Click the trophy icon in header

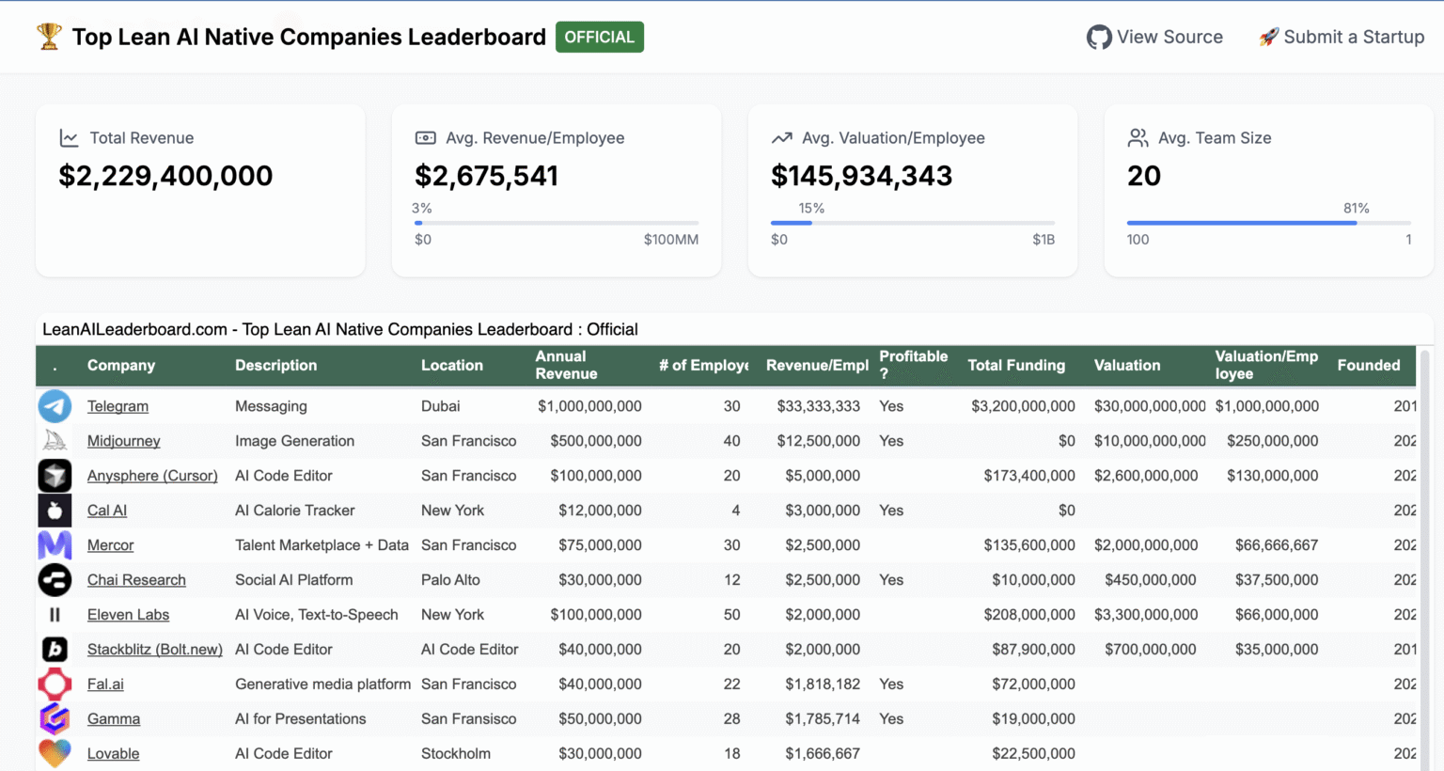pos(49,37)
